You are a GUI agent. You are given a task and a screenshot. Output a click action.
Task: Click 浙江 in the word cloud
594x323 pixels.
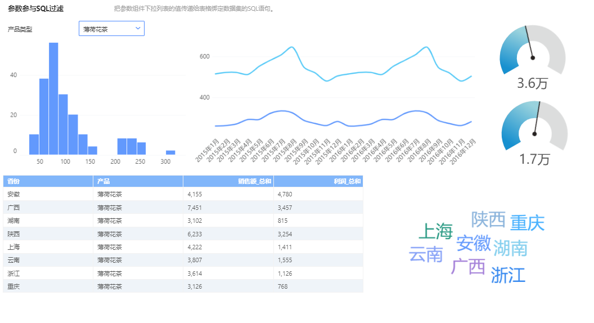tap(508, 275)
